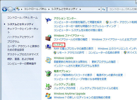Go back with the Back arrow button

pyautogui.click(x=5, y=9)
